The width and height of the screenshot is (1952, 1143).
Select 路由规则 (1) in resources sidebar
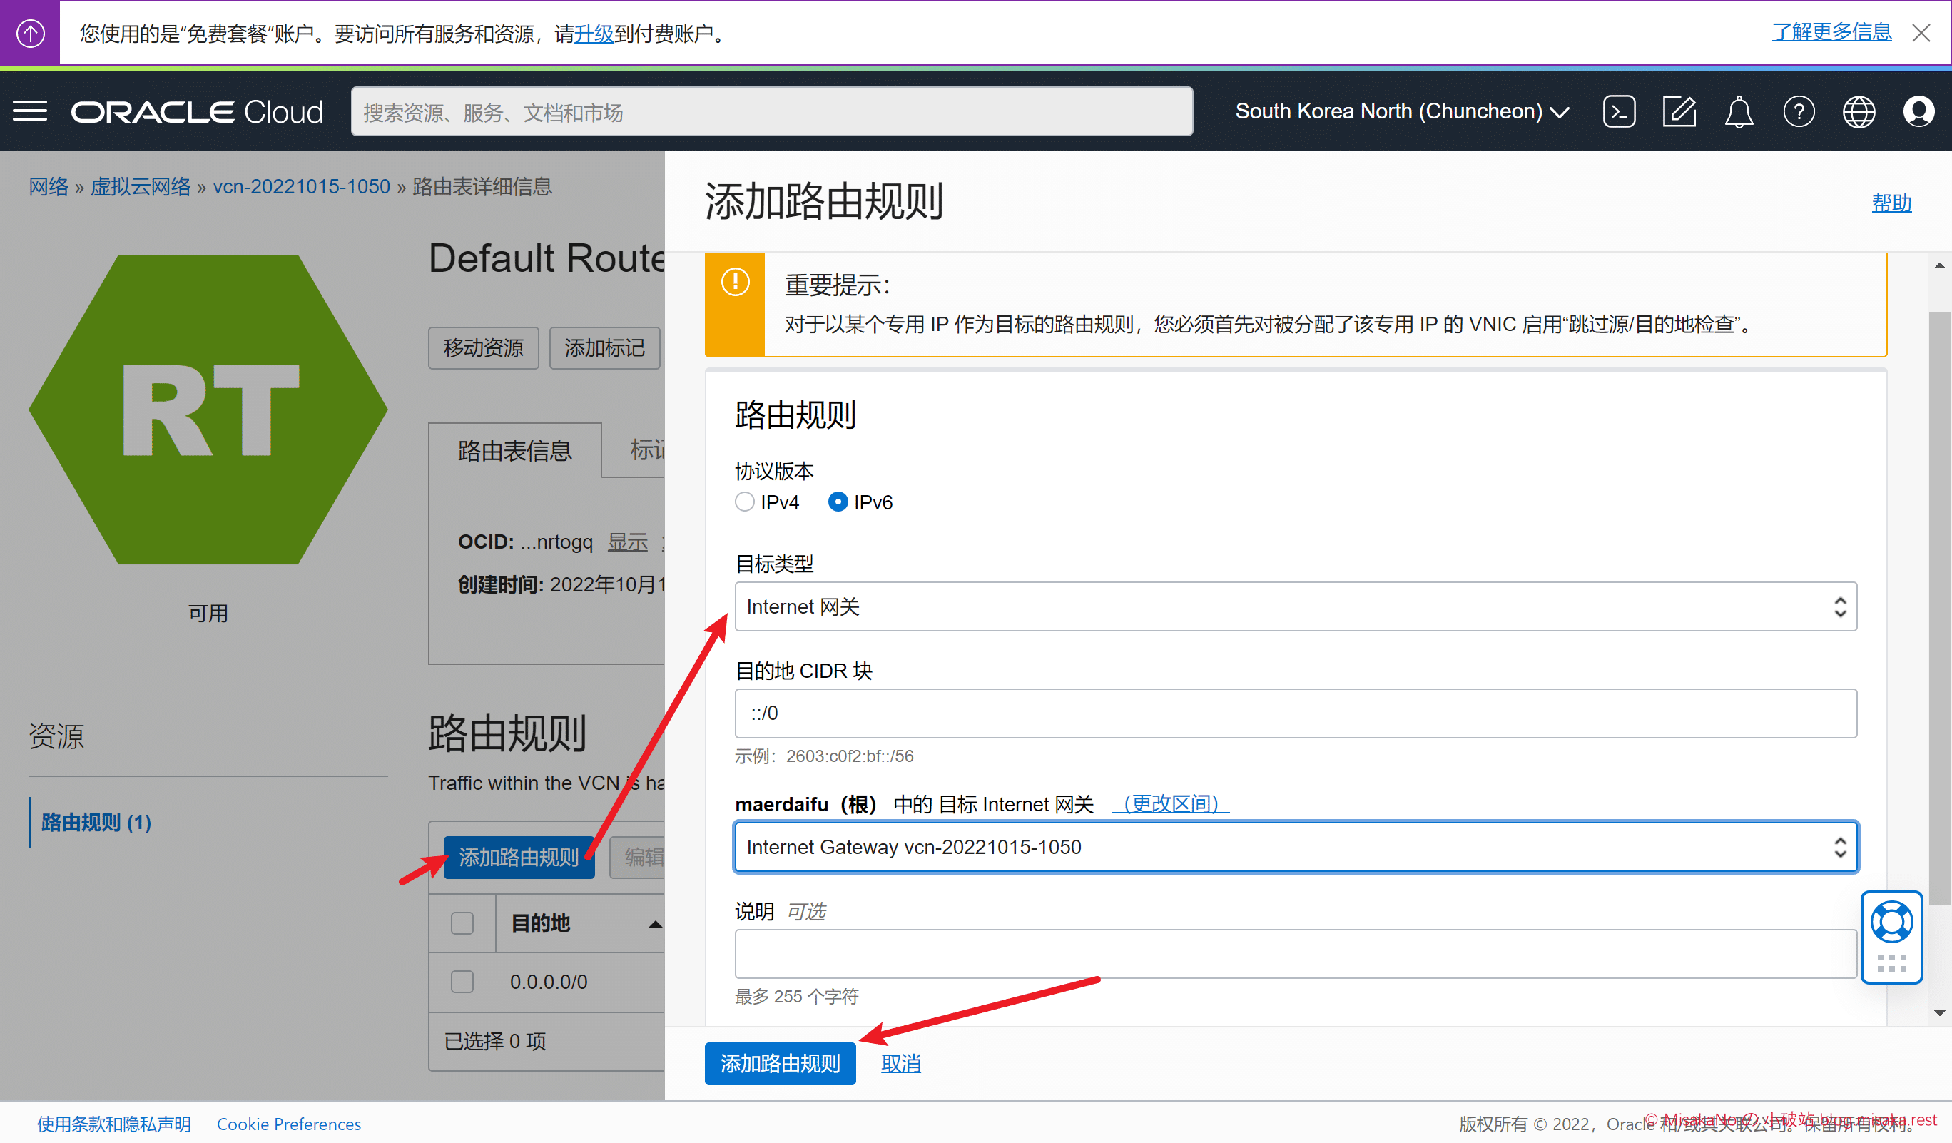point(96,822)
